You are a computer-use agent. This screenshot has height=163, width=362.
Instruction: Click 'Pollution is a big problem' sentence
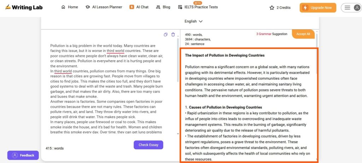pos(86,46)
